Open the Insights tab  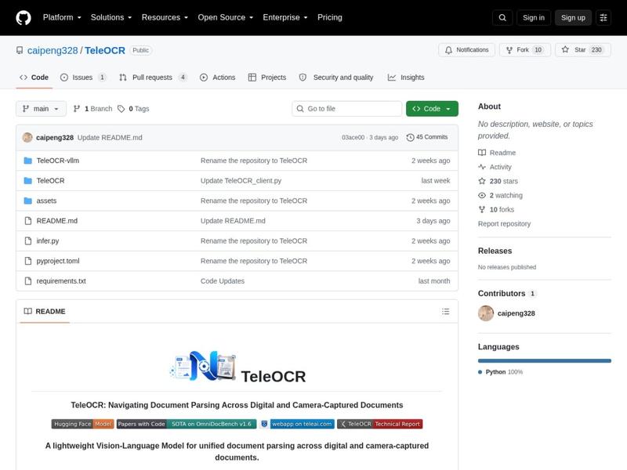point(406,78)
